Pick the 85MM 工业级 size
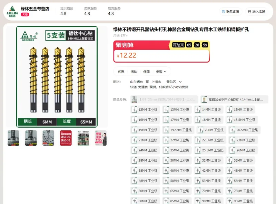 pyautogui.click(x=177, y=201)
